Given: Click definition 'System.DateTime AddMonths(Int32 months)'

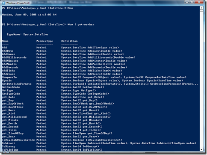Looking at the screenshot, I should pyautogui.click(x=93, y=64).
